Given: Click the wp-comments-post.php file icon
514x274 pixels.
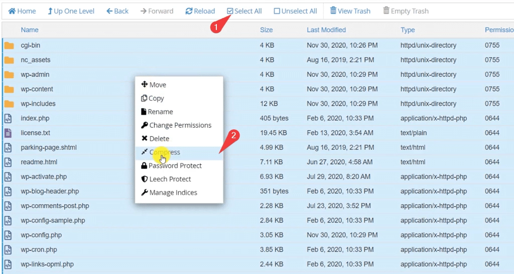Looking at the screenshot, I should pyautogui.click(x=8, y=206).
